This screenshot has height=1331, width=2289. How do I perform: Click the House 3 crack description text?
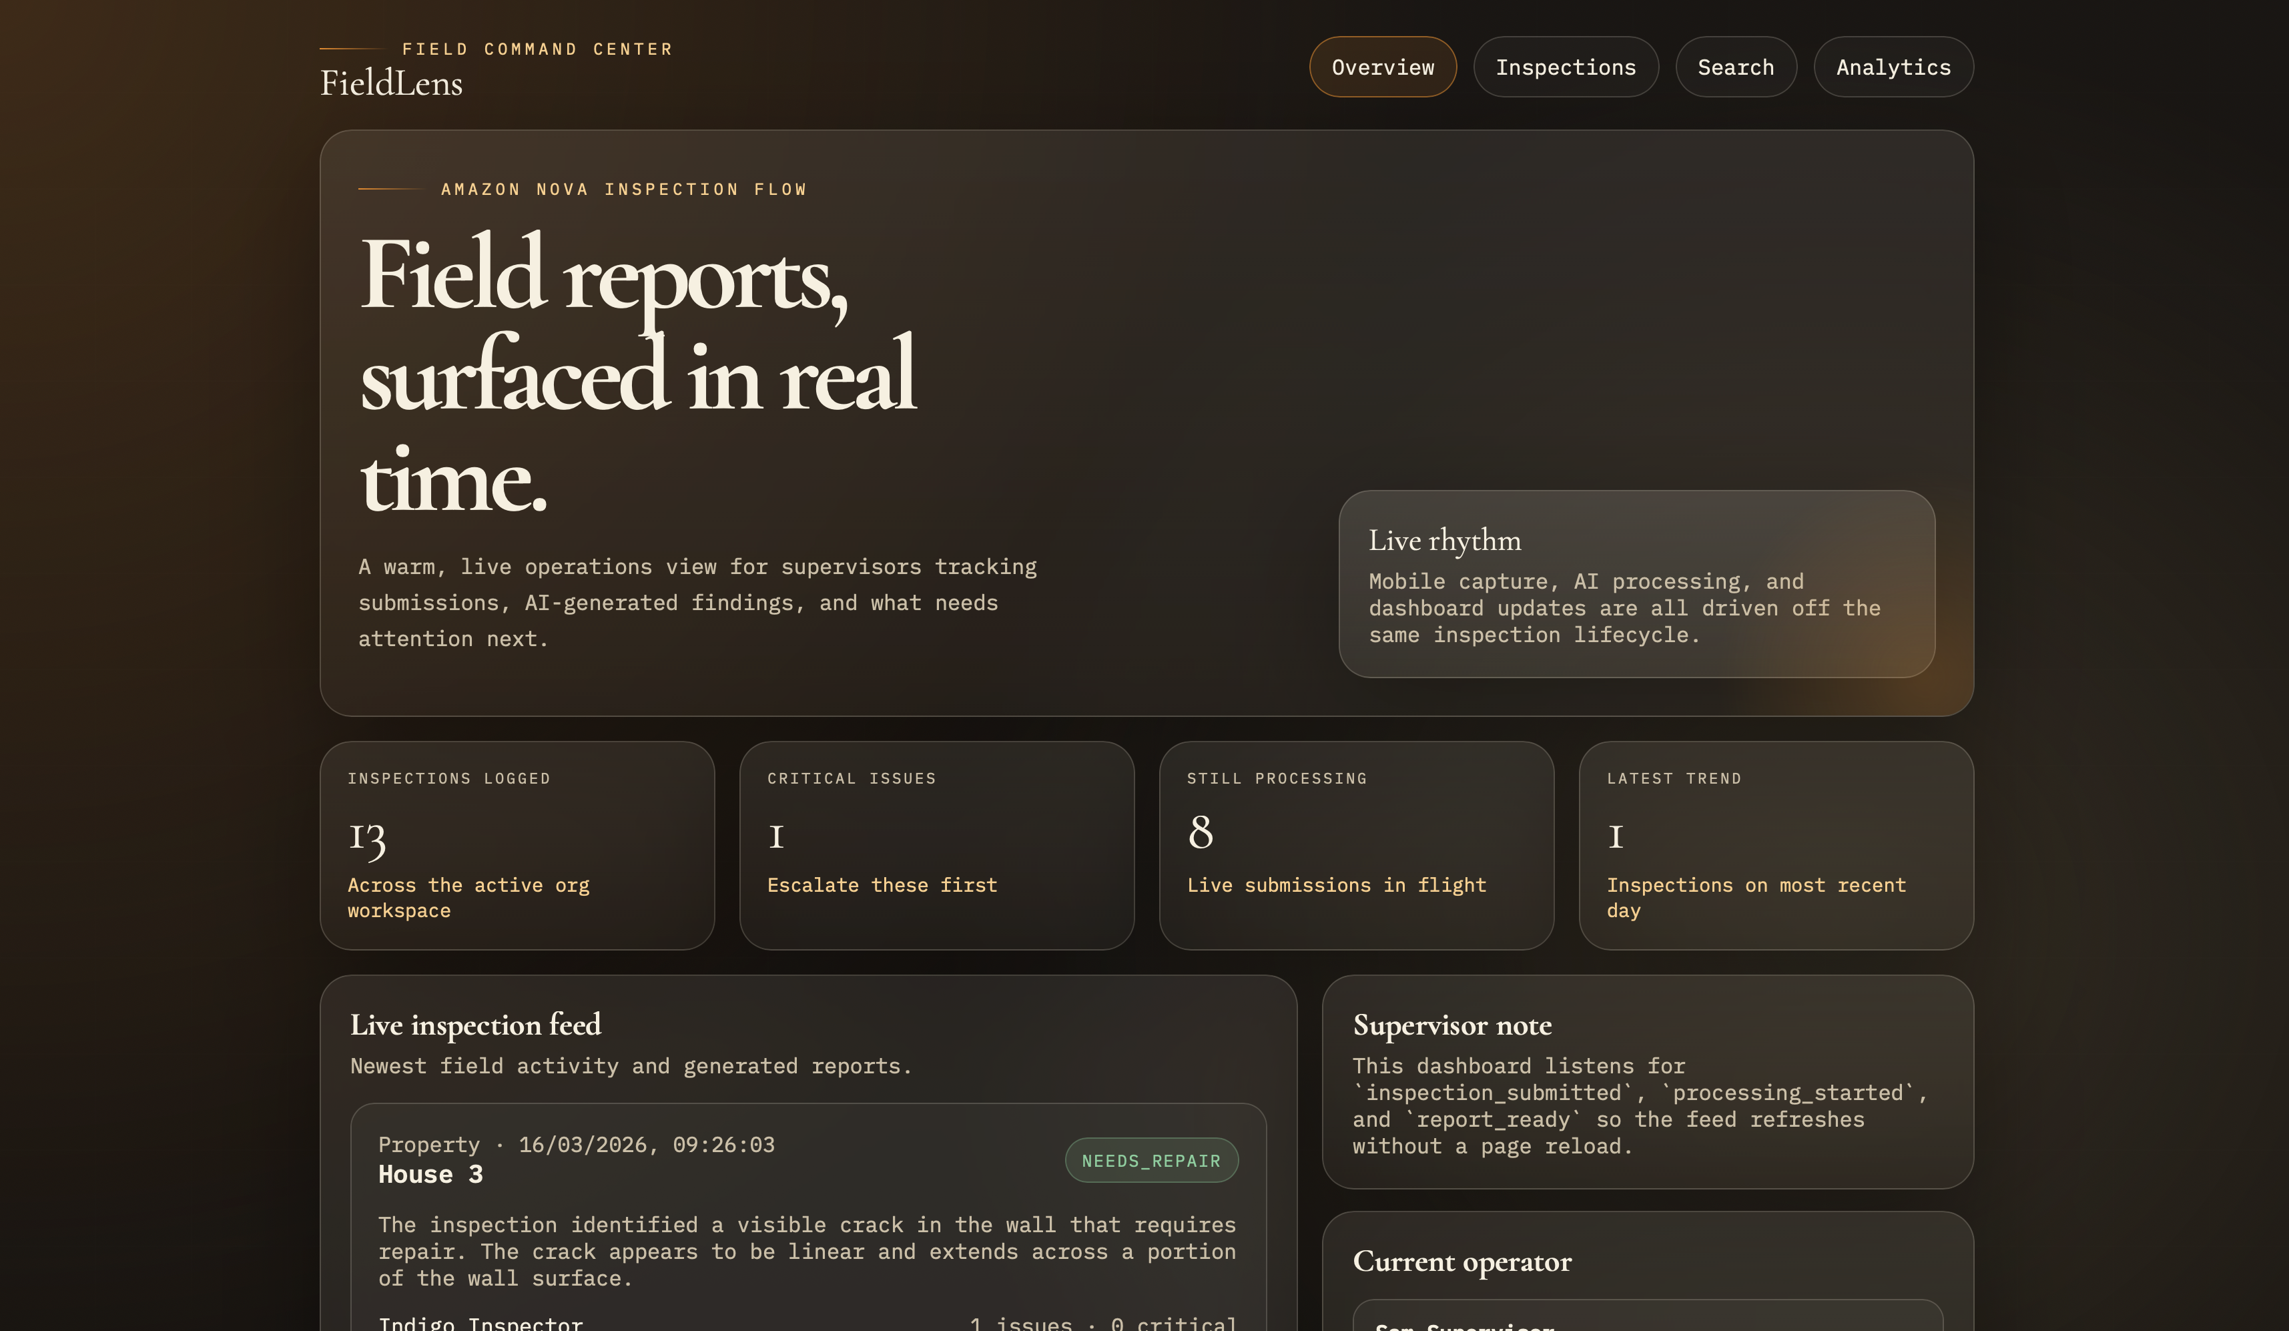pos(807,1251)
